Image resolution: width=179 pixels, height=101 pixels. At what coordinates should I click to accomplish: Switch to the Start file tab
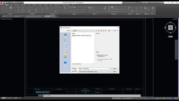tap(4, 16)
